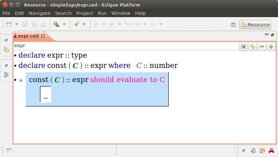Close the expr.ced editor tab
This screenshot has height=157, width=278.
pyautogui.click(x=43, y=36)
